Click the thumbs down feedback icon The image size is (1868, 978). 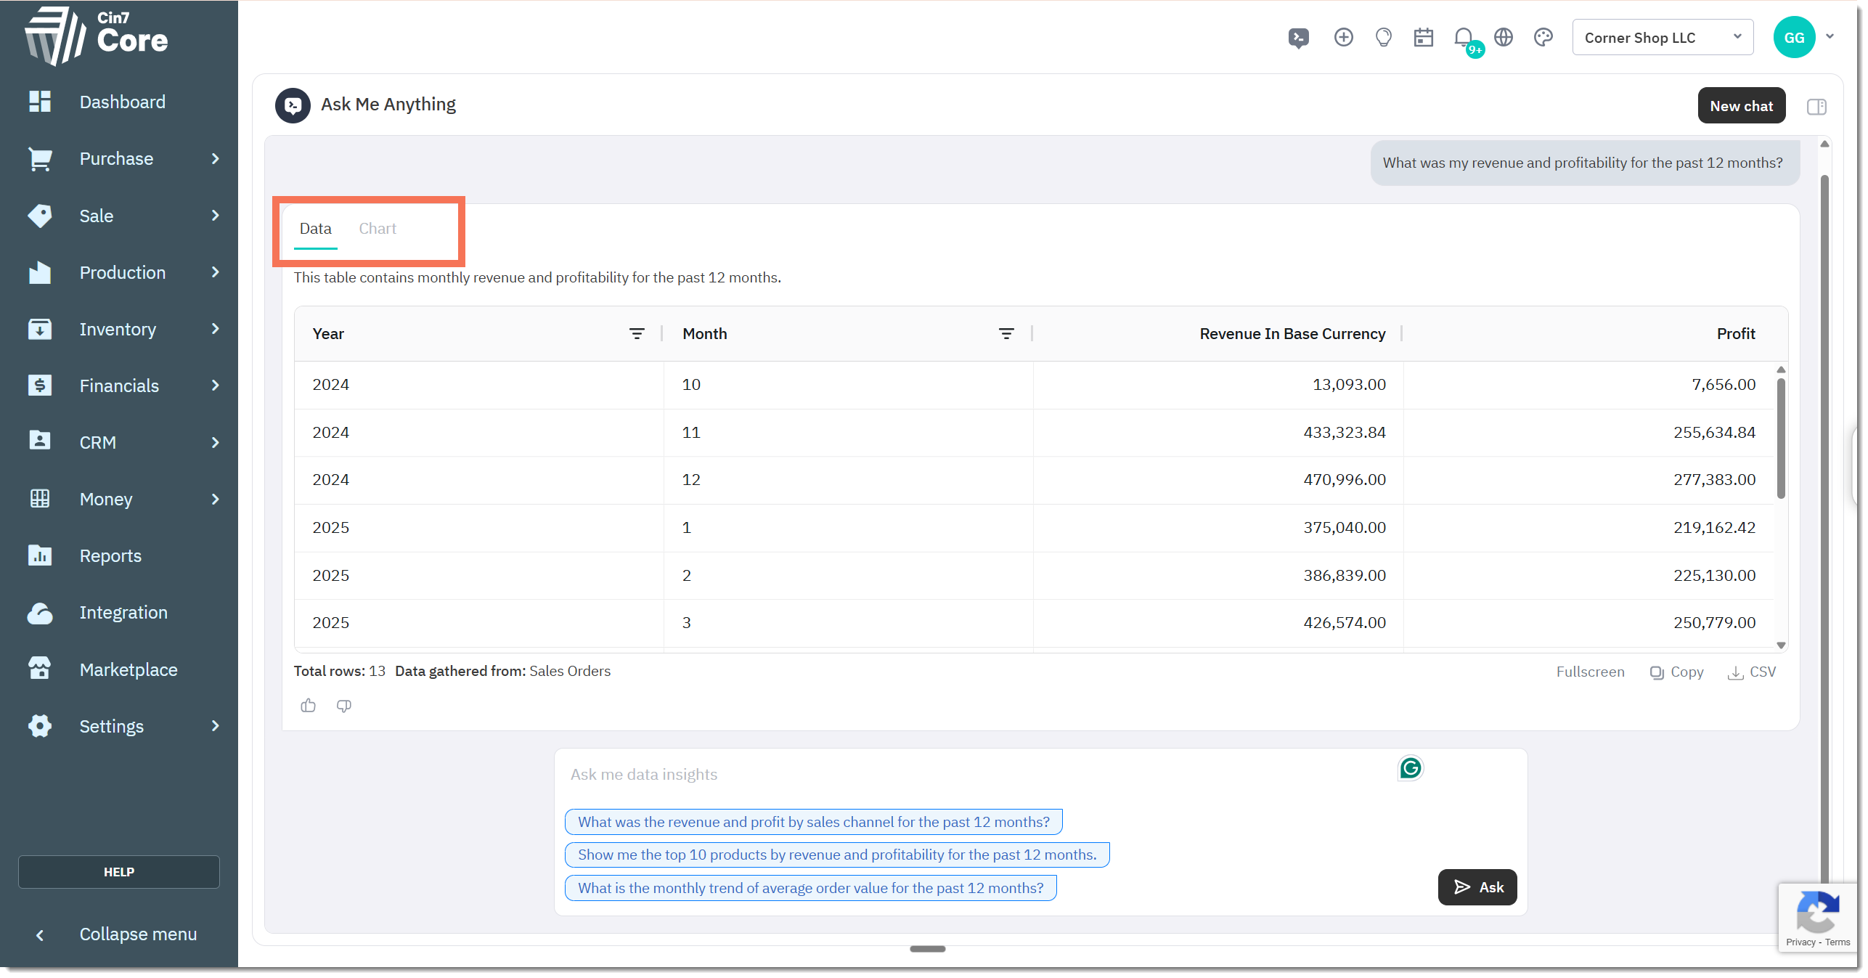(x=343, y=705)
